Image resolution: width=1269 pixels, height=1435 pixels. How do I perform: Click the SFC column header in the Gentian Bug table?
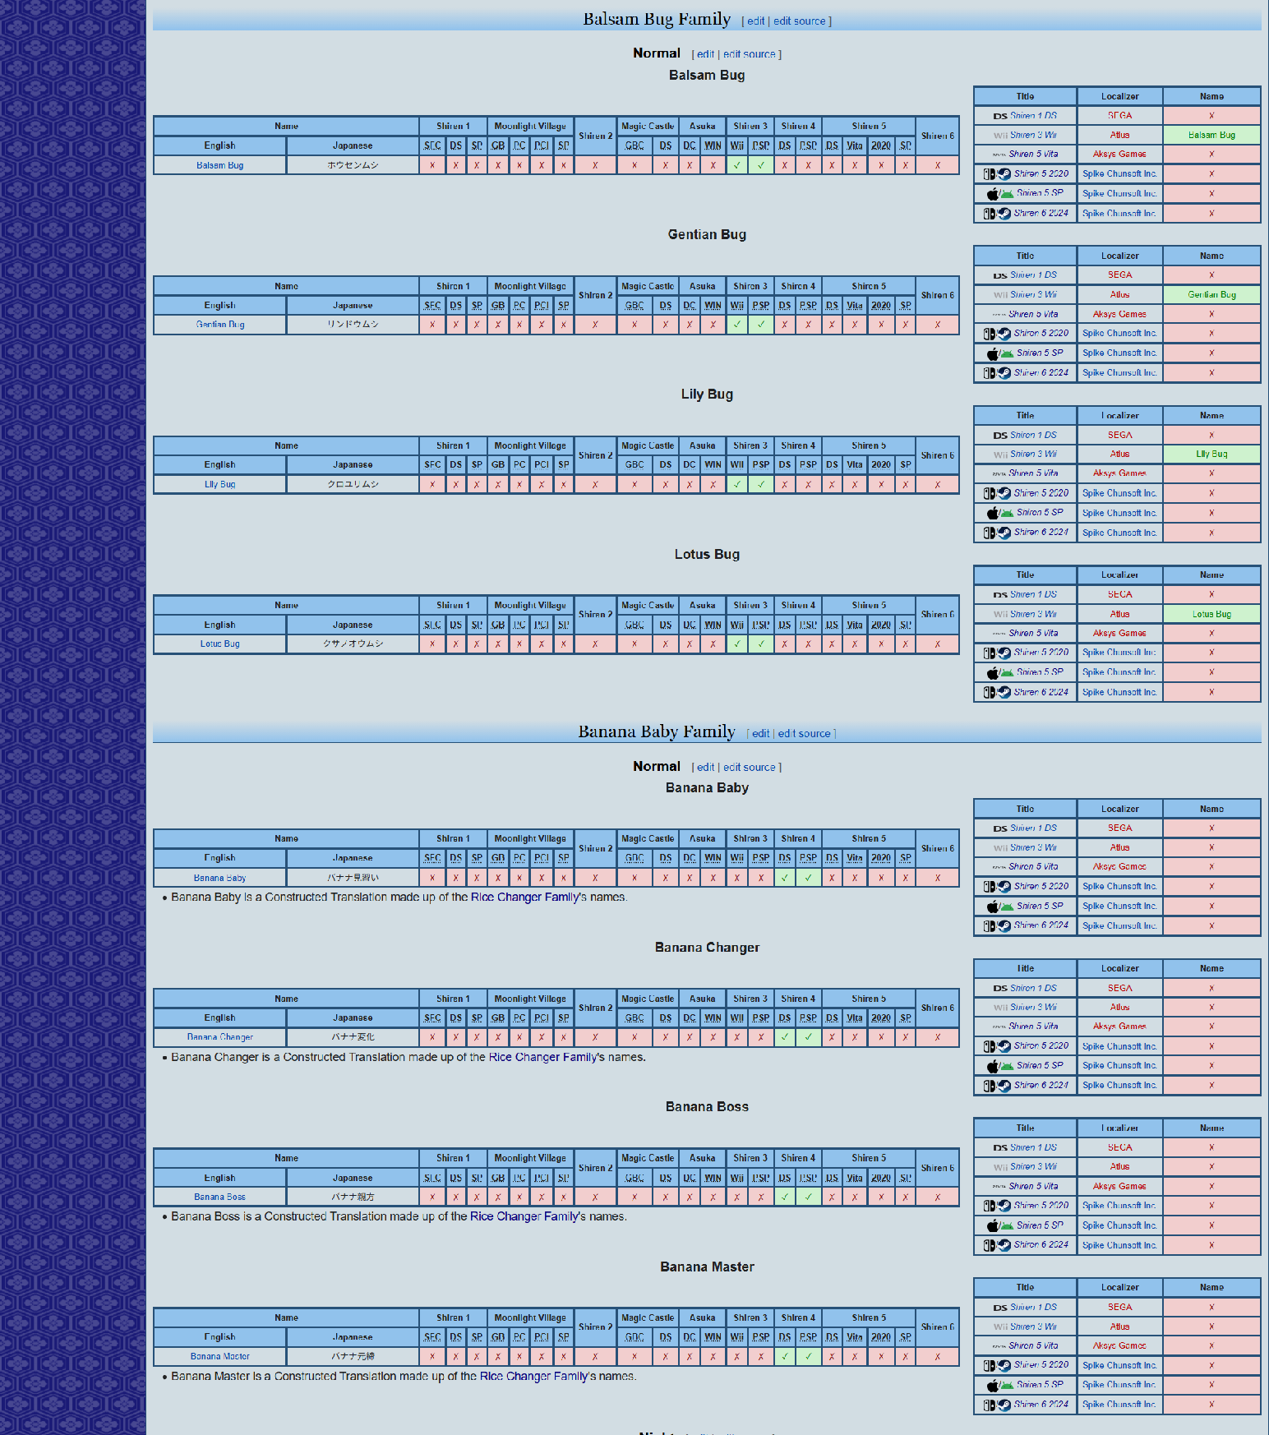432,306
